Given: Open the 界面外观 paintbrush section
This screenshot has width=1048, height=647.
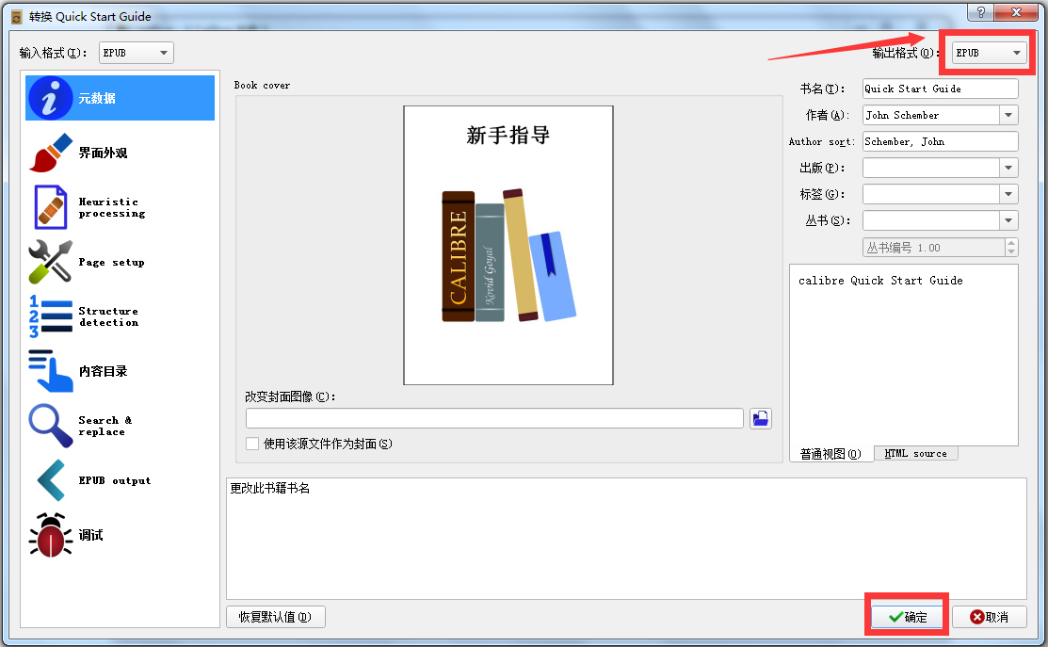Looking at the screenshot, I should pyautogui.click(x=50, y=153).
